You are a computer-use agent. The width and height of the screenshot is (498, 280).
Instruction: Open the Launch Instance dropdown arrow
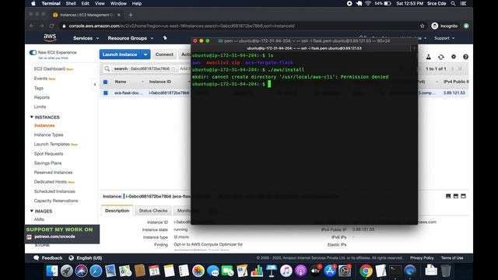[146, 54]
